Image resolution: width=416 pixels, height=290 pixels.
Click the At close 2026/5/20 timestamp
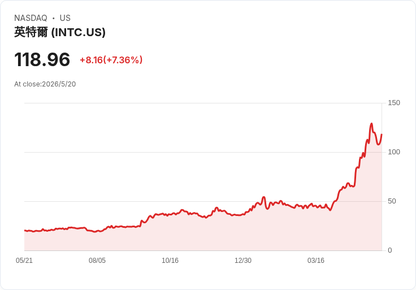coord(45,84)
